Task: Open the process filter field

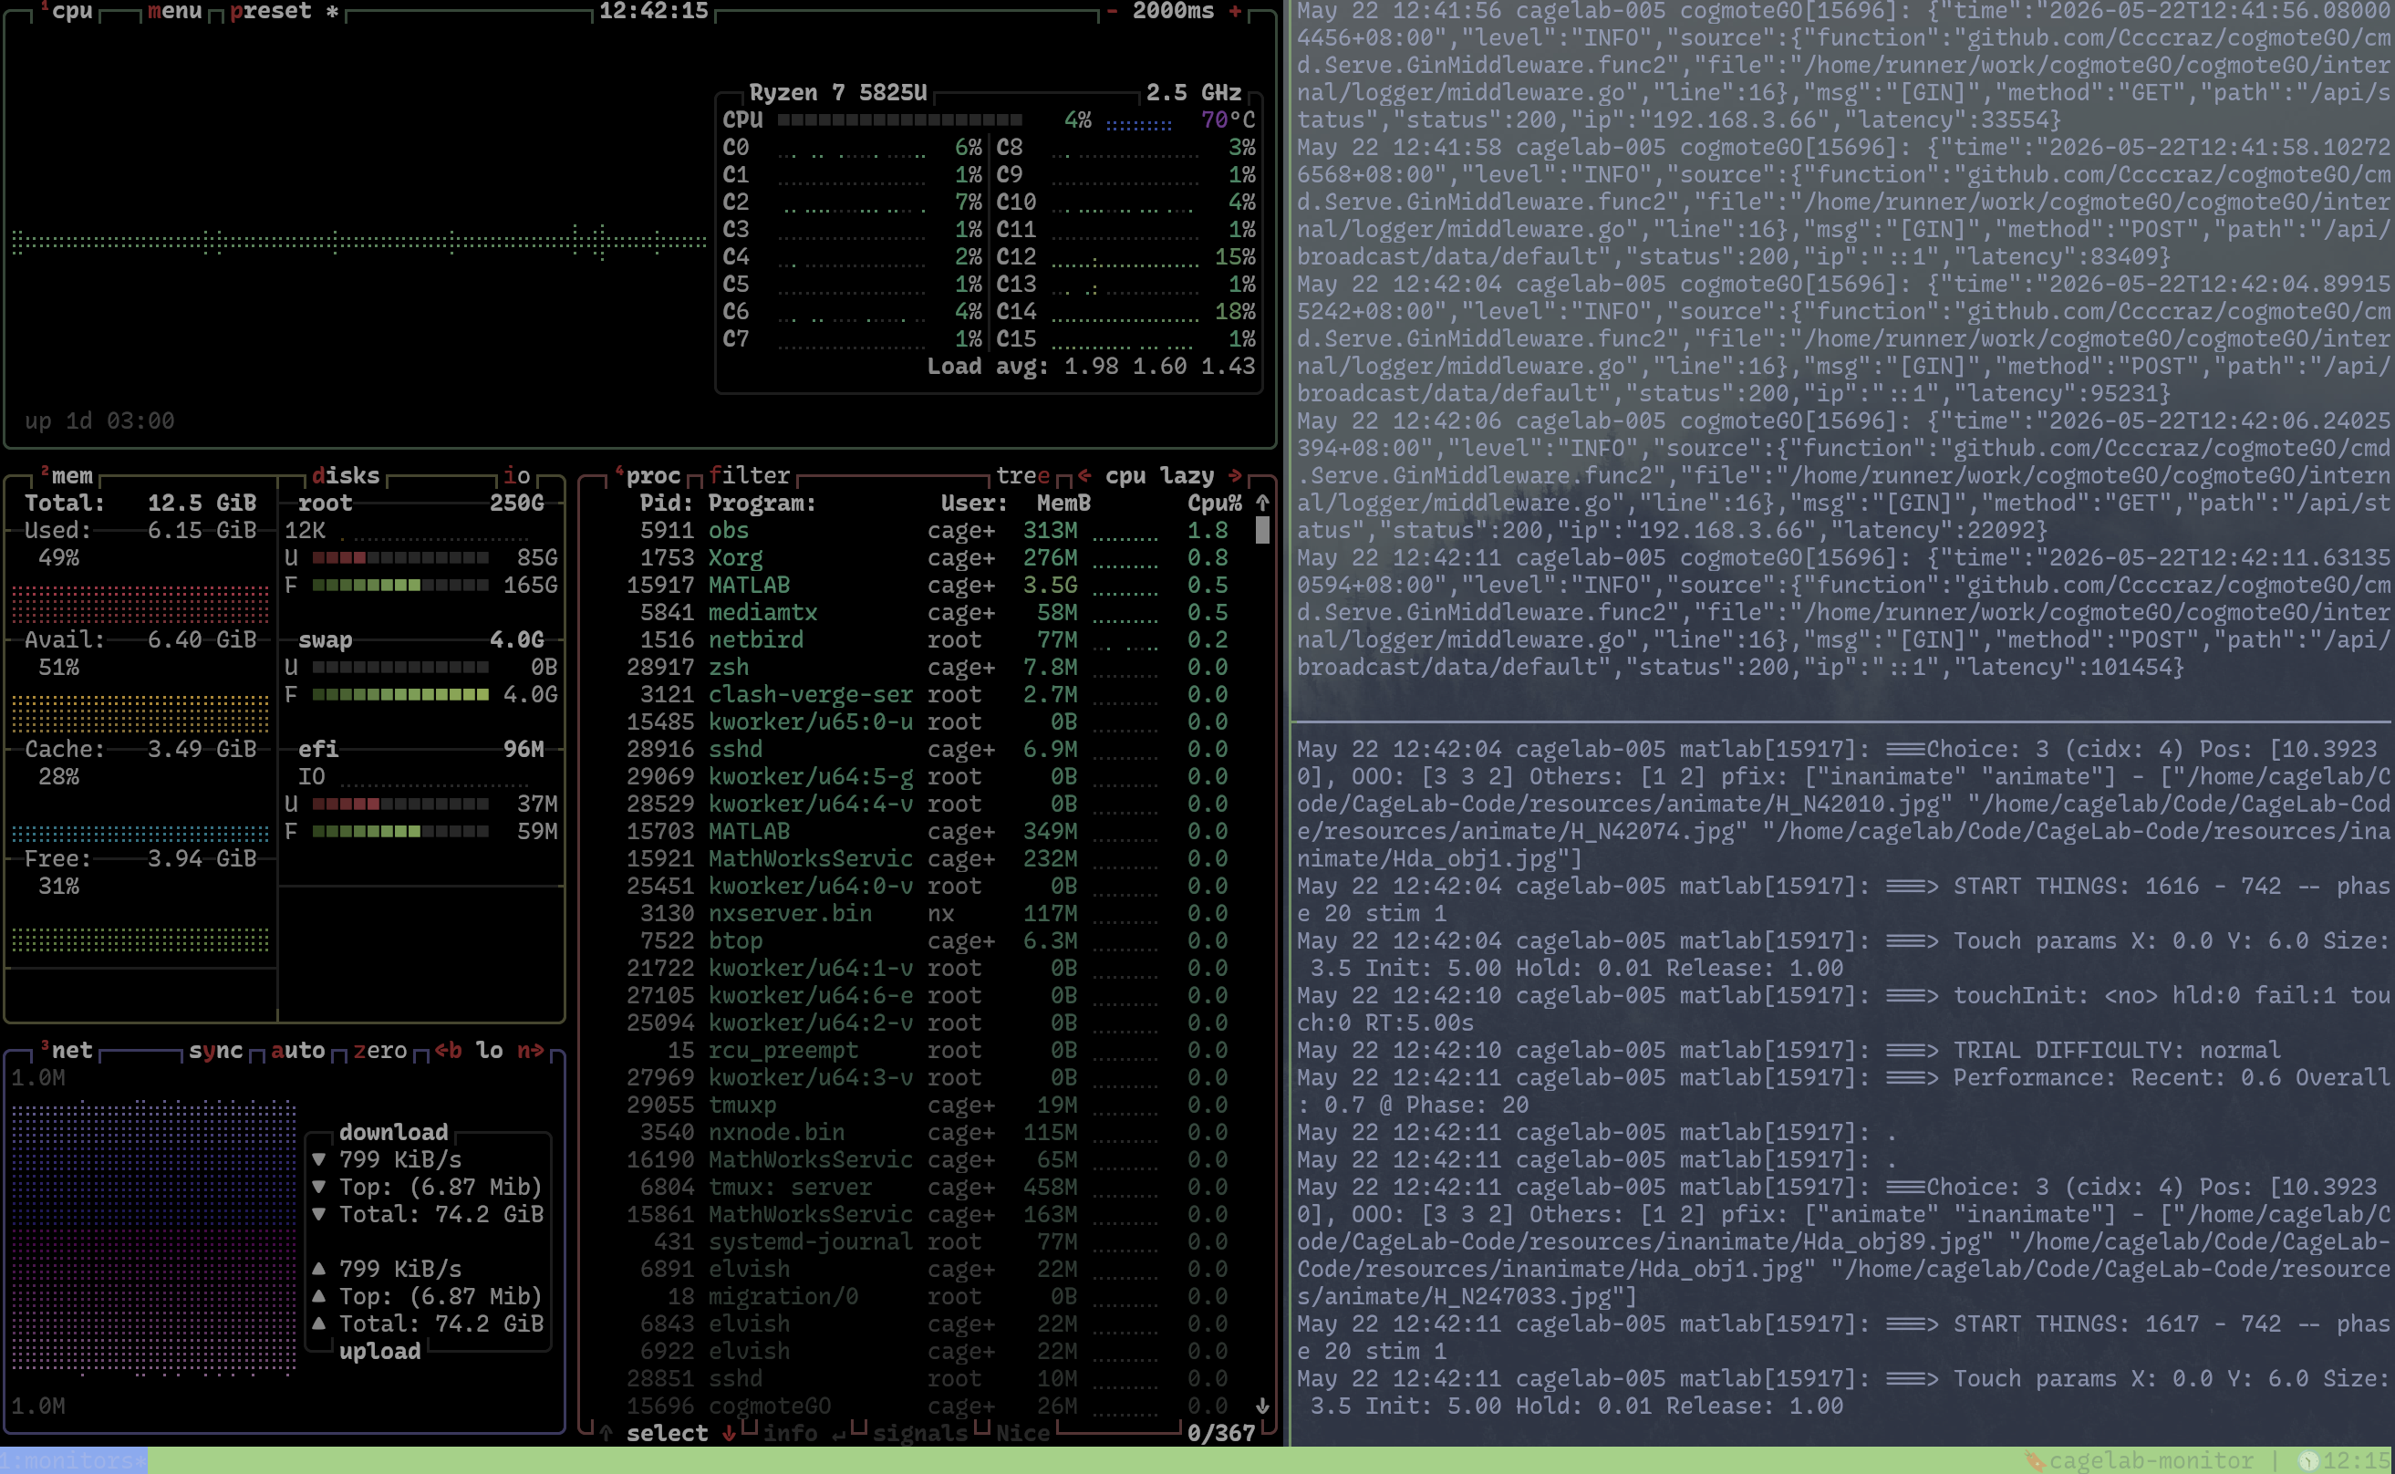Action: coord(749,476)
